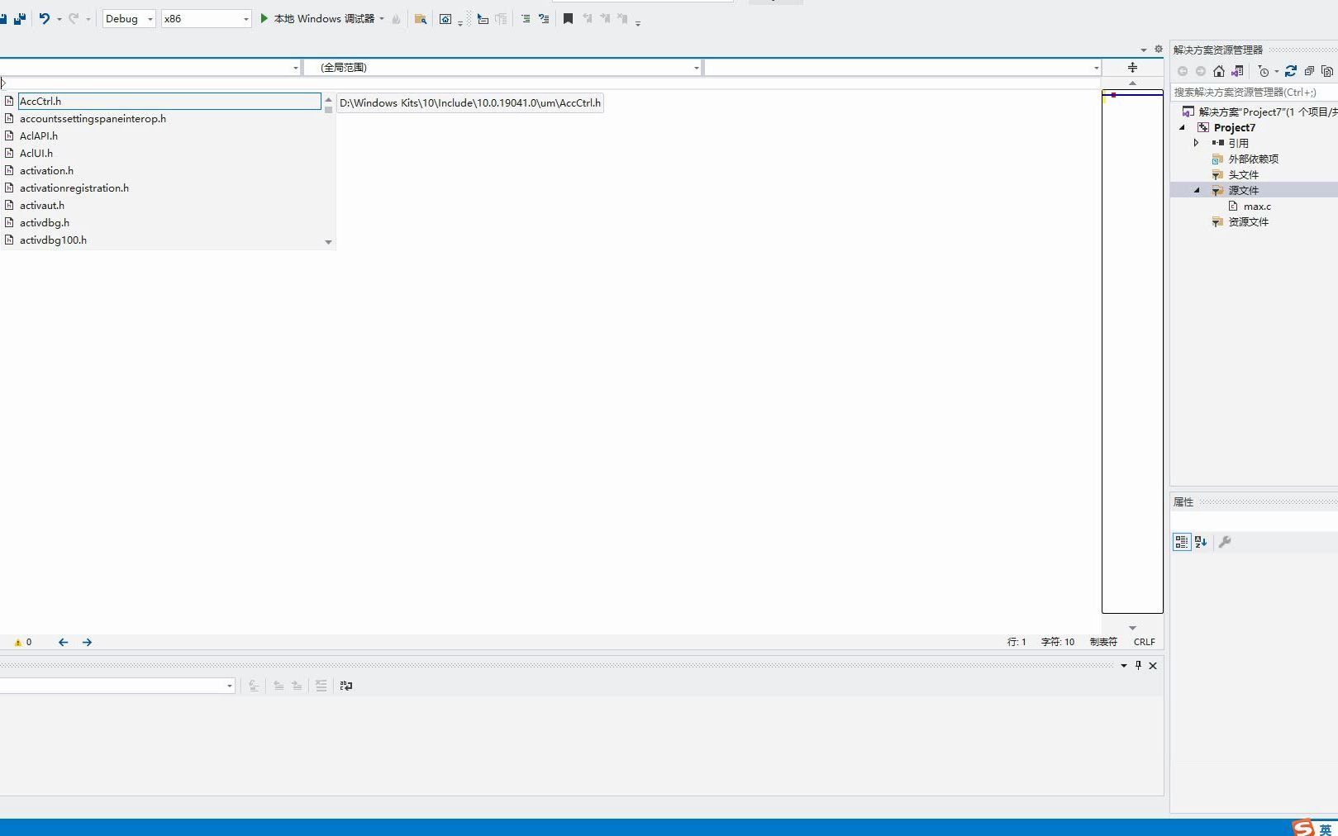The height and width of the screenshot is (836, 1338).
Task: Click the Save All icon
Action: [20, 18]
